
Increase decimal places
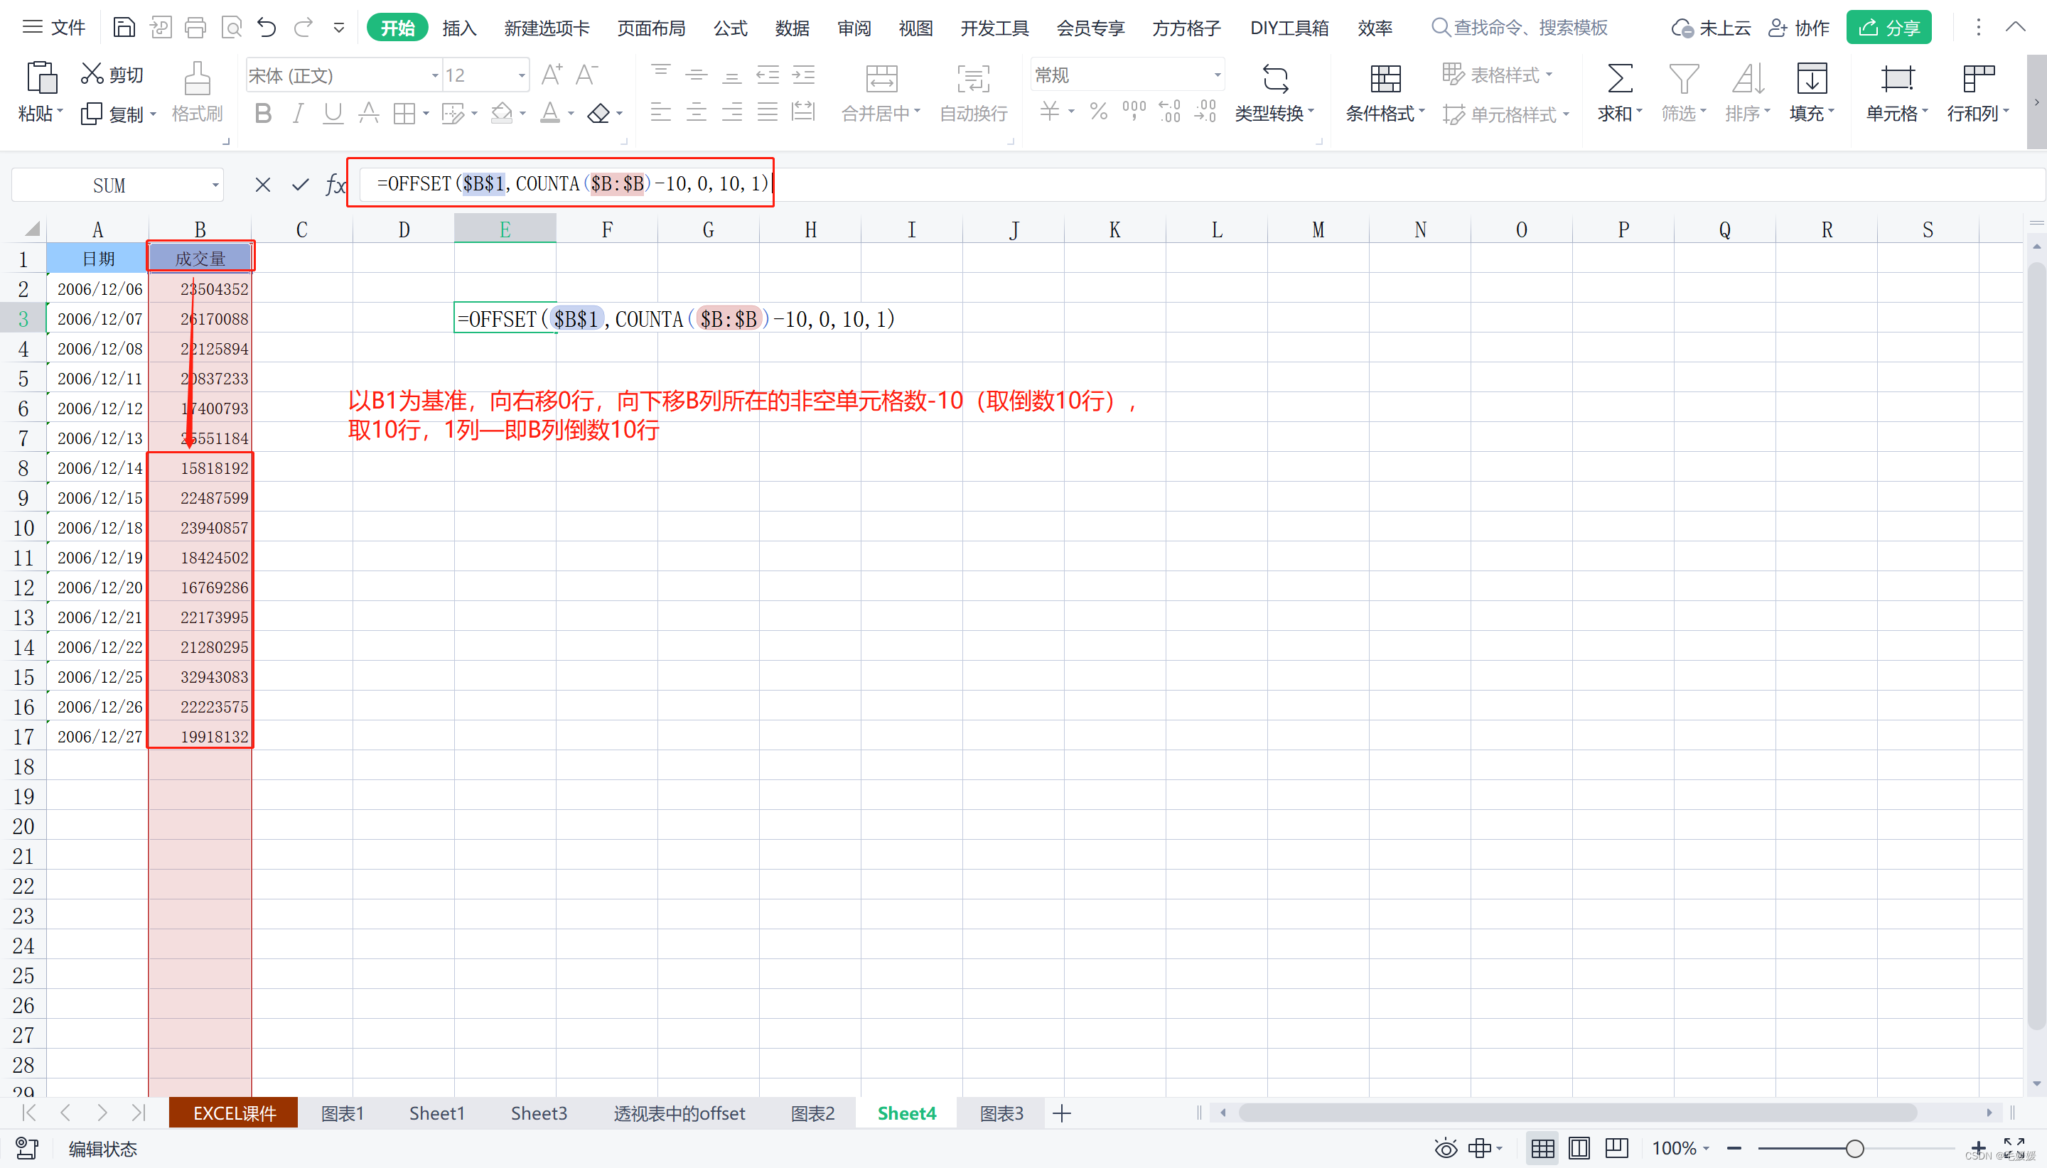point(1169,111)
